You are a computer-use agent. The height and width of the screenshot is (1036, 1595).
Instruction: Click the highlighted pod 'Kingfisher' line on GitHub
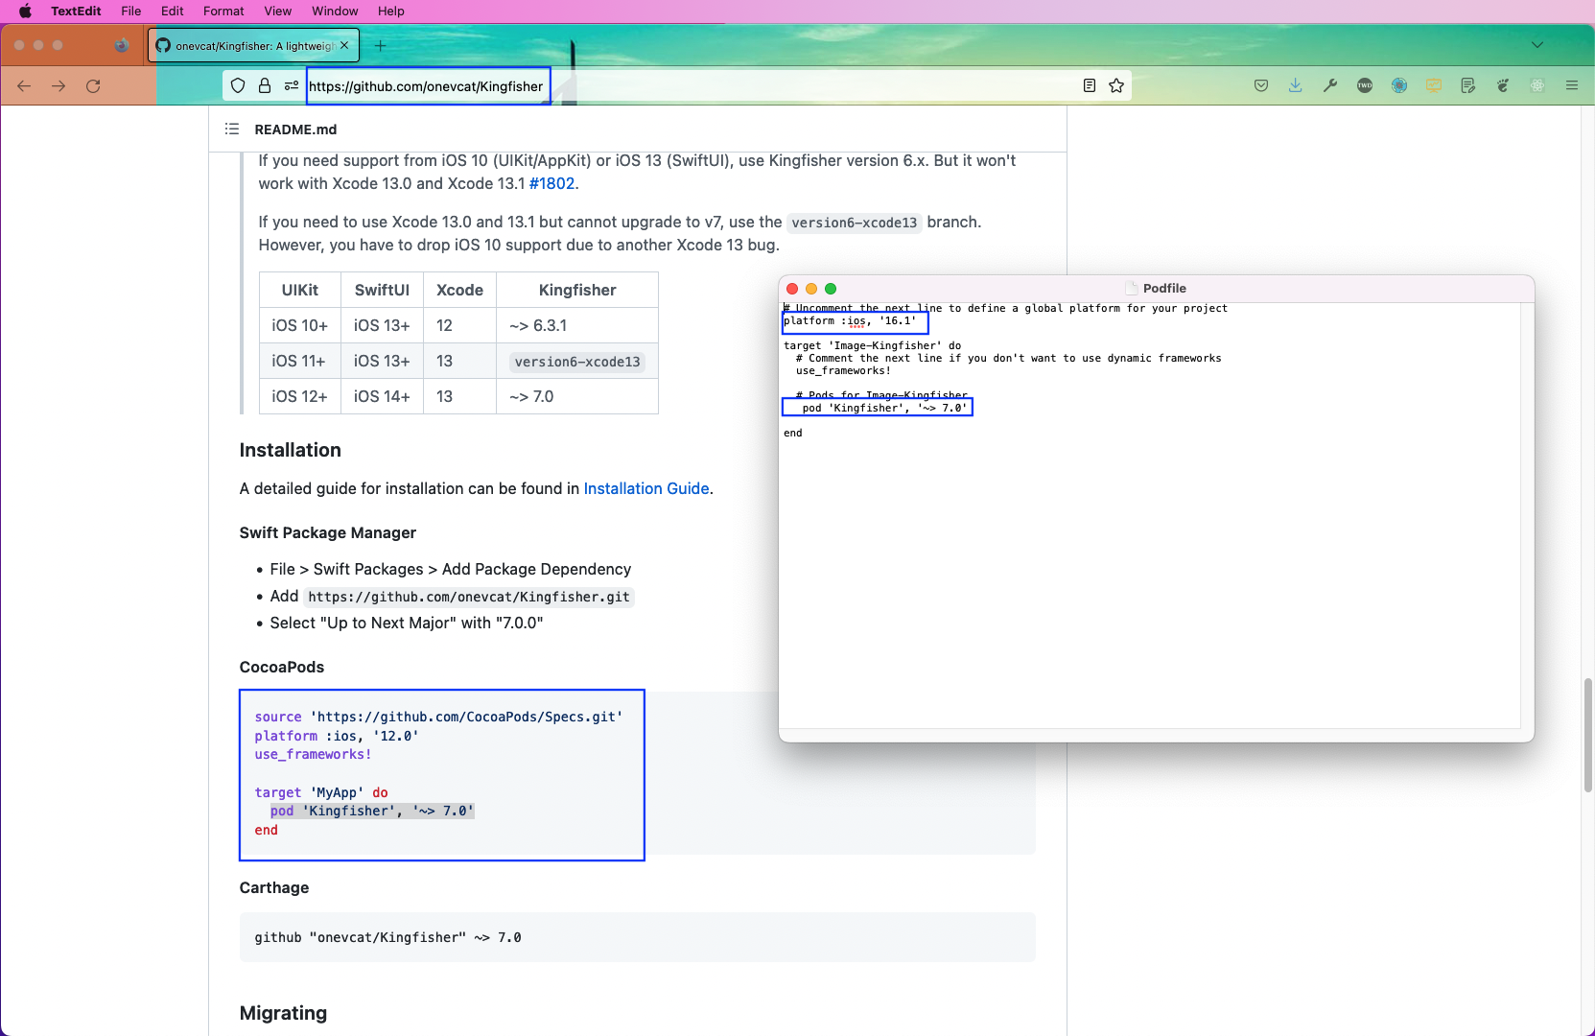[372, 811]
